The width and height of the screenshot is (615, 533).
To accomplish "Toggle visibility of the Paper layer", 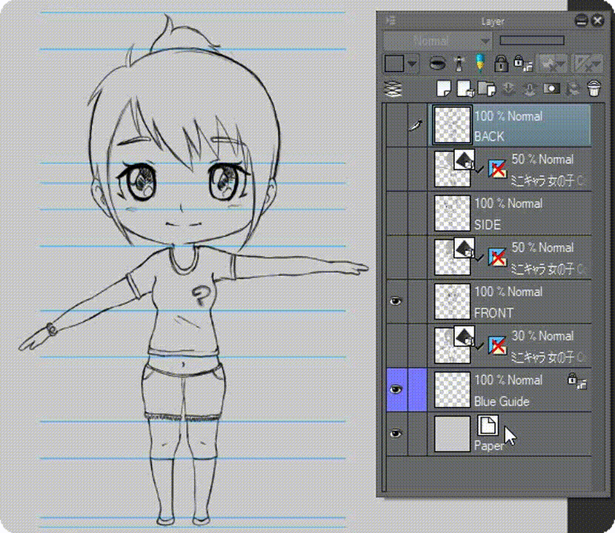I will (396, 435).
